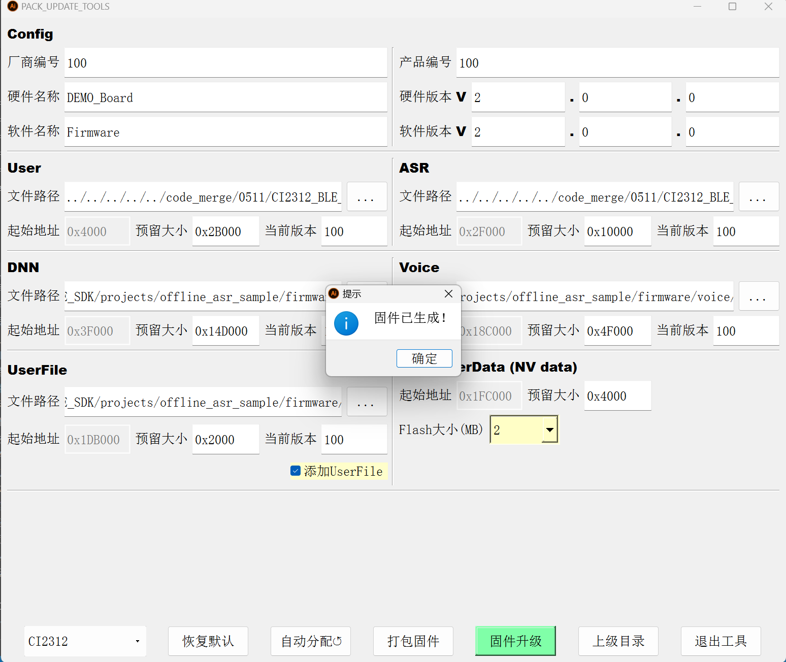Click the 硬件版本 major version field

(518, 97)
